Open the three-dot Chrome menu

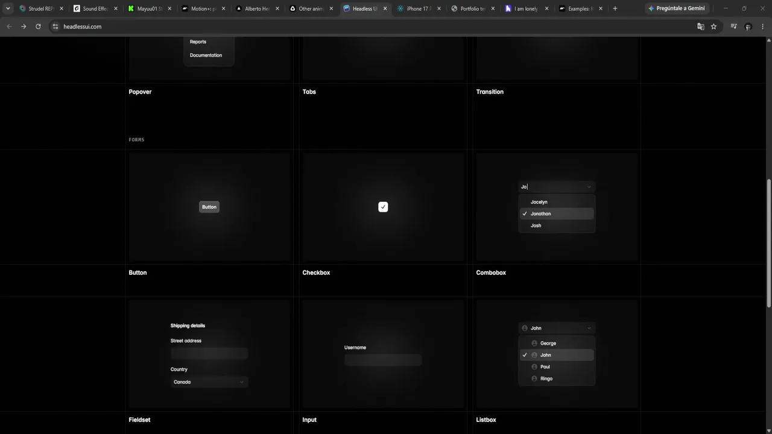tap(764, 27)
